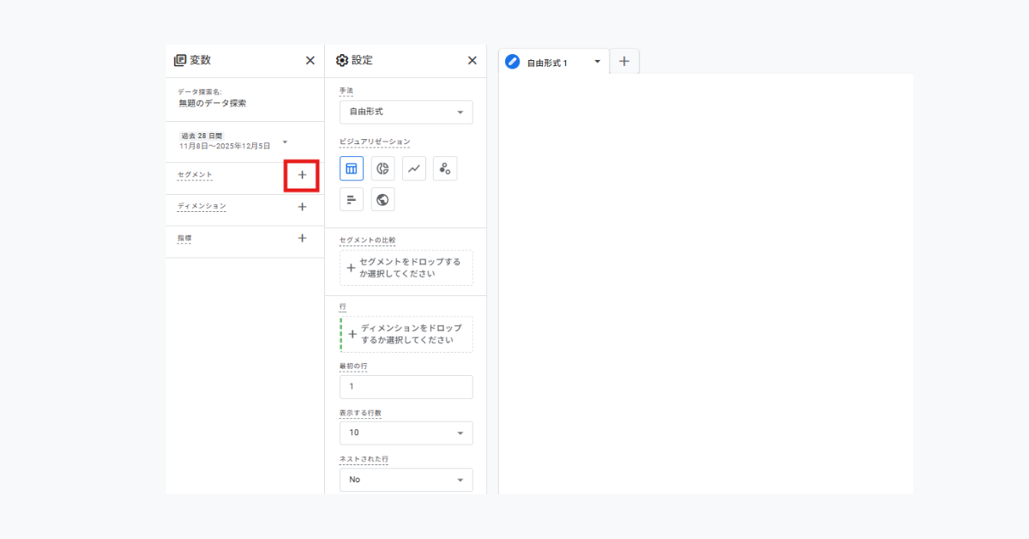
Task: Select the bar chart visualization icon
Action: (352, 200)
